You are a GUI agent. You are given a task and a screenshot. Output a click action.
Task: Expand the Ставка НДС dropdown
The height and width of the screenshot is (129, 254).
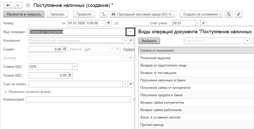coord(75,67)
